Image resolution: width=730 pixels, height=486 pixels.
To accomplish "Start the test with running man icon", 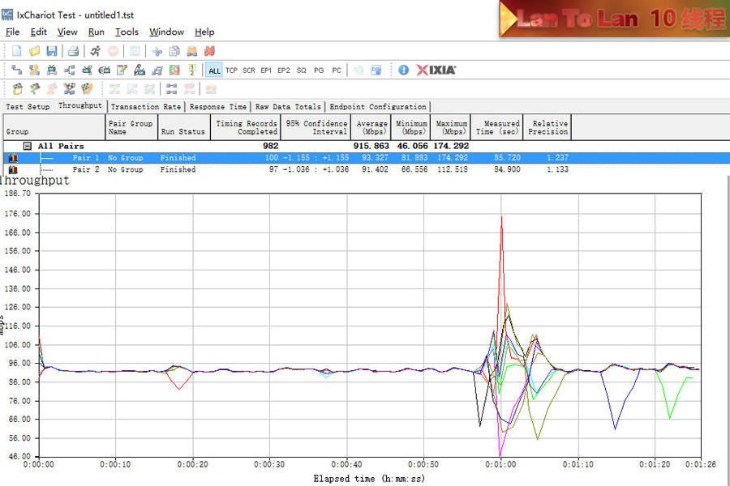I will (x=95, y=51).
